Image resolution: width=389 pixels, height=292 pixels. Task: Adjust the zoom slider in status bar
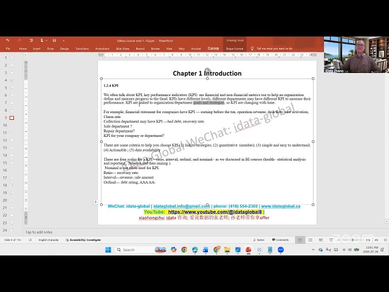tap(353, 240)
